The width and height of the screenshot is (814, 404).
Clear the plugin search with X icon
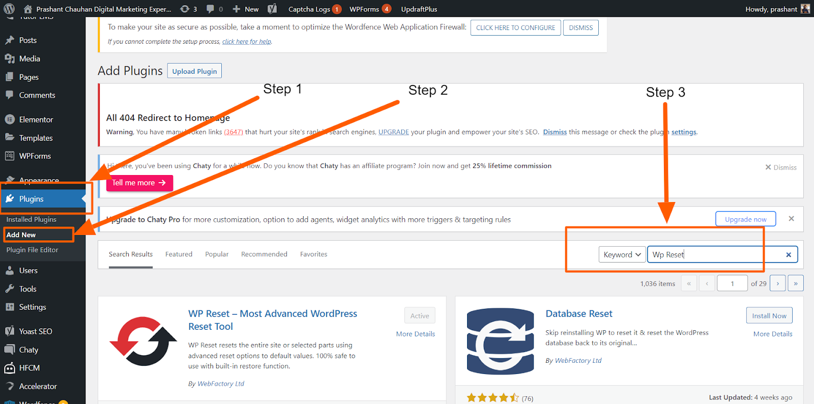point(789,255)
